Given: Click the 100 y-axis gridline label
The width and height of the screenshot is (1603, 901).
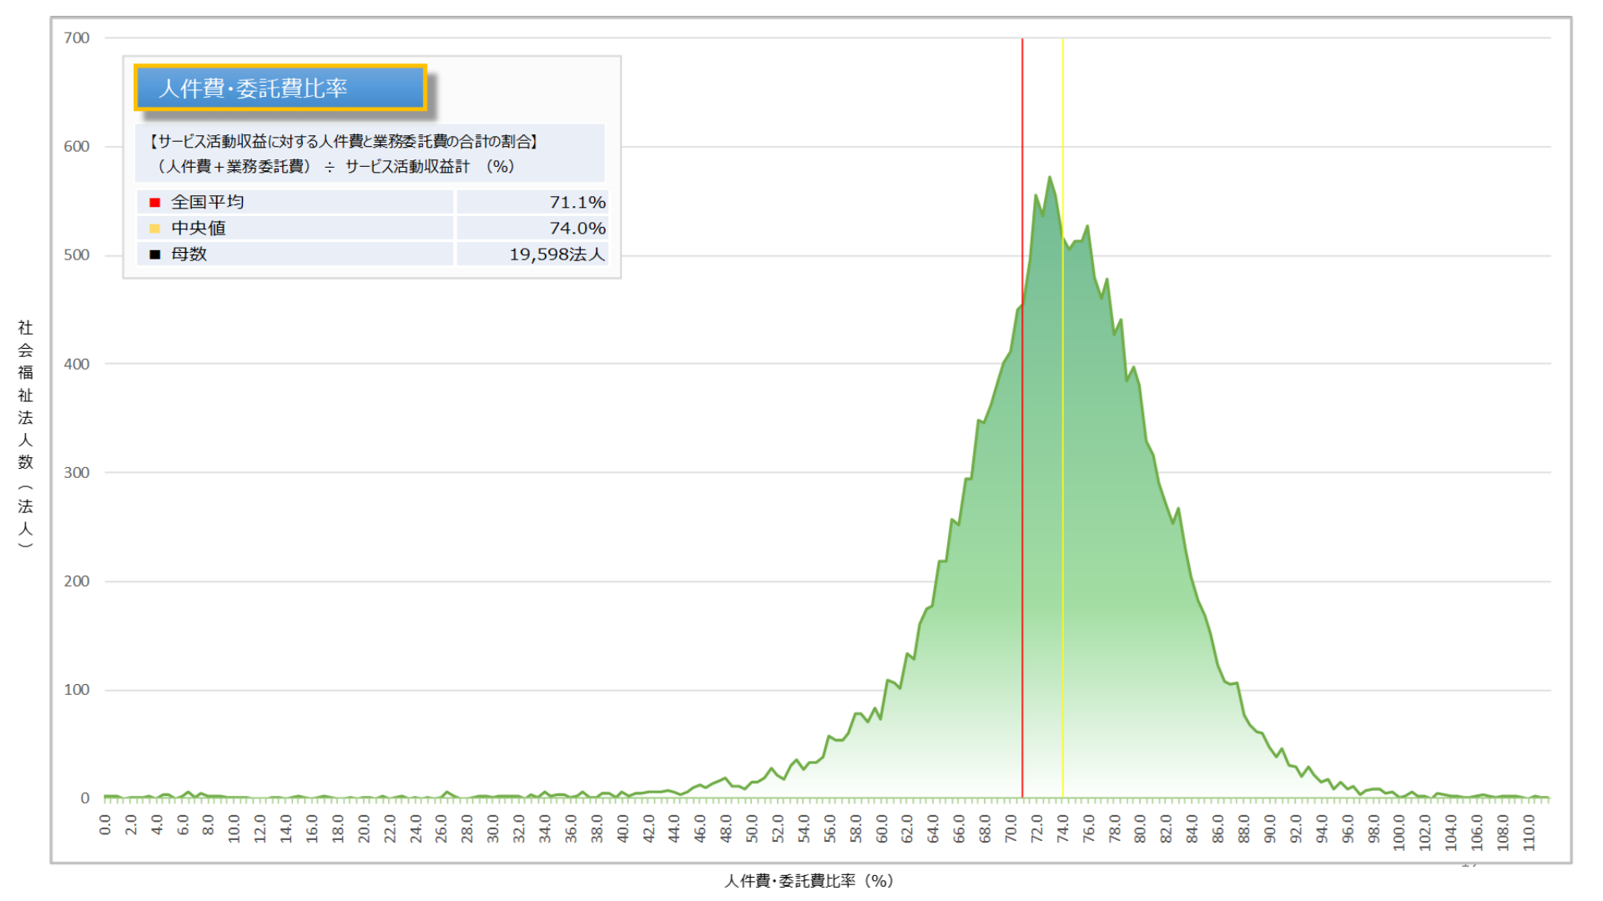Looking at the screenshot, I should click(x=77, y=690).
